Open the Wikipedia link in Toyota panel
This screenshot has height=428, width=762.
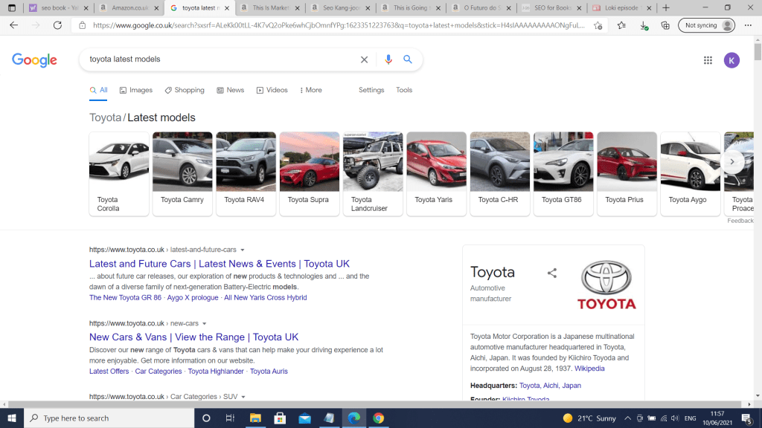tap(589, 369)
